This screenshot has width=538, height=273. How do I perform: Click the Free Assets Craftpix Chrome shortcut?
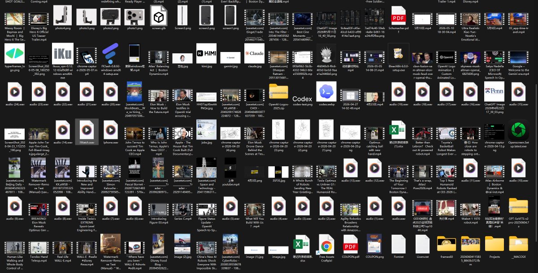326,244
